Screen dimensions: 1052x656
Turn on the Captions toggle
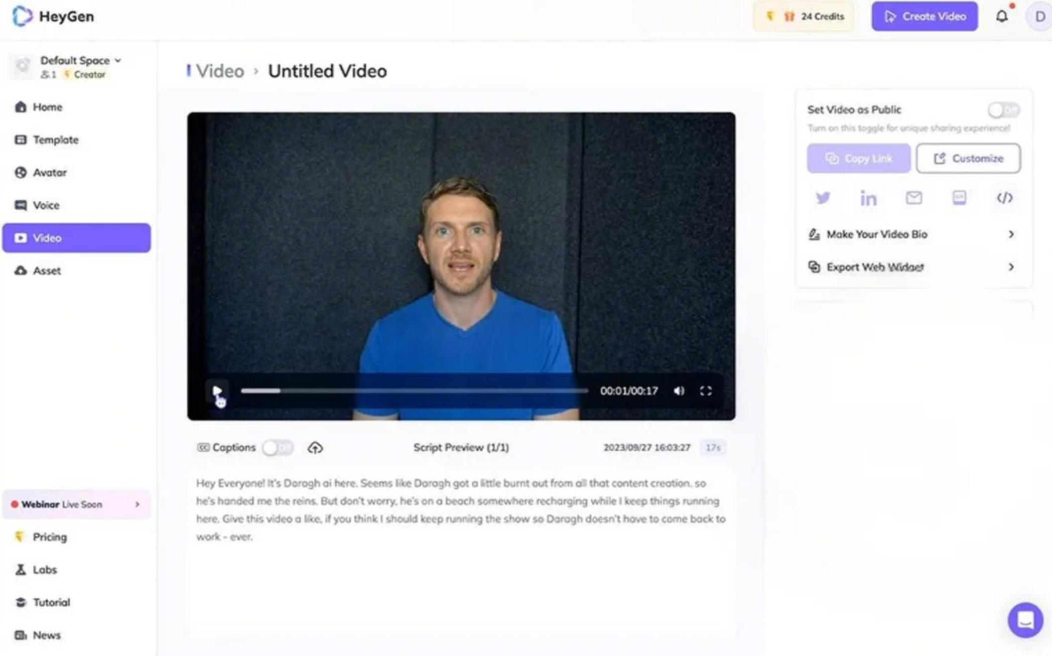[279, 447]
